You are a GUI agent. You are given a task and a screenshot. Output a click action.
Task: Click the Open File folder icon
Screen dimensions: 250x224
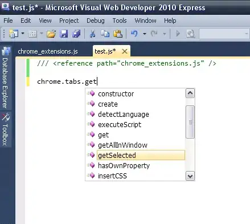pos(51,34)
